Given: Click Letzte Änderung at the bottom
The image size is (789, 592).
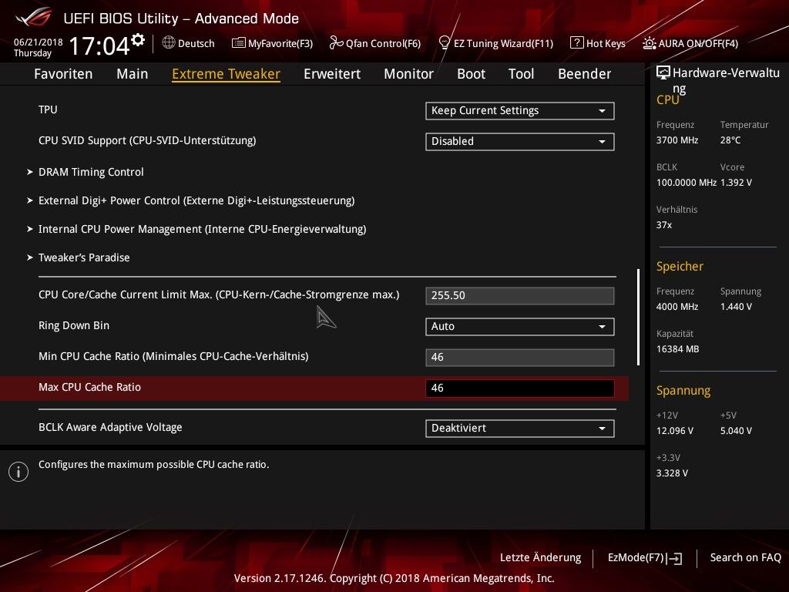Looking at the screenshot, I should (540, 557).
